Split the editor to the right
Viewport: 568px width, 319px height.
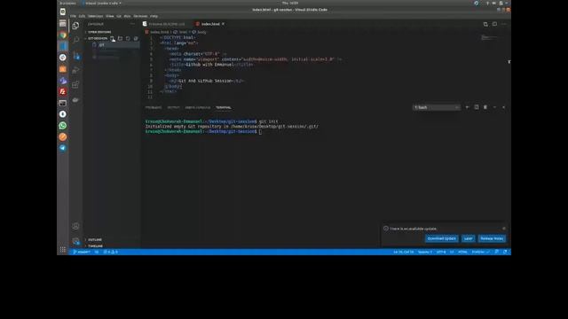[494, 24]
